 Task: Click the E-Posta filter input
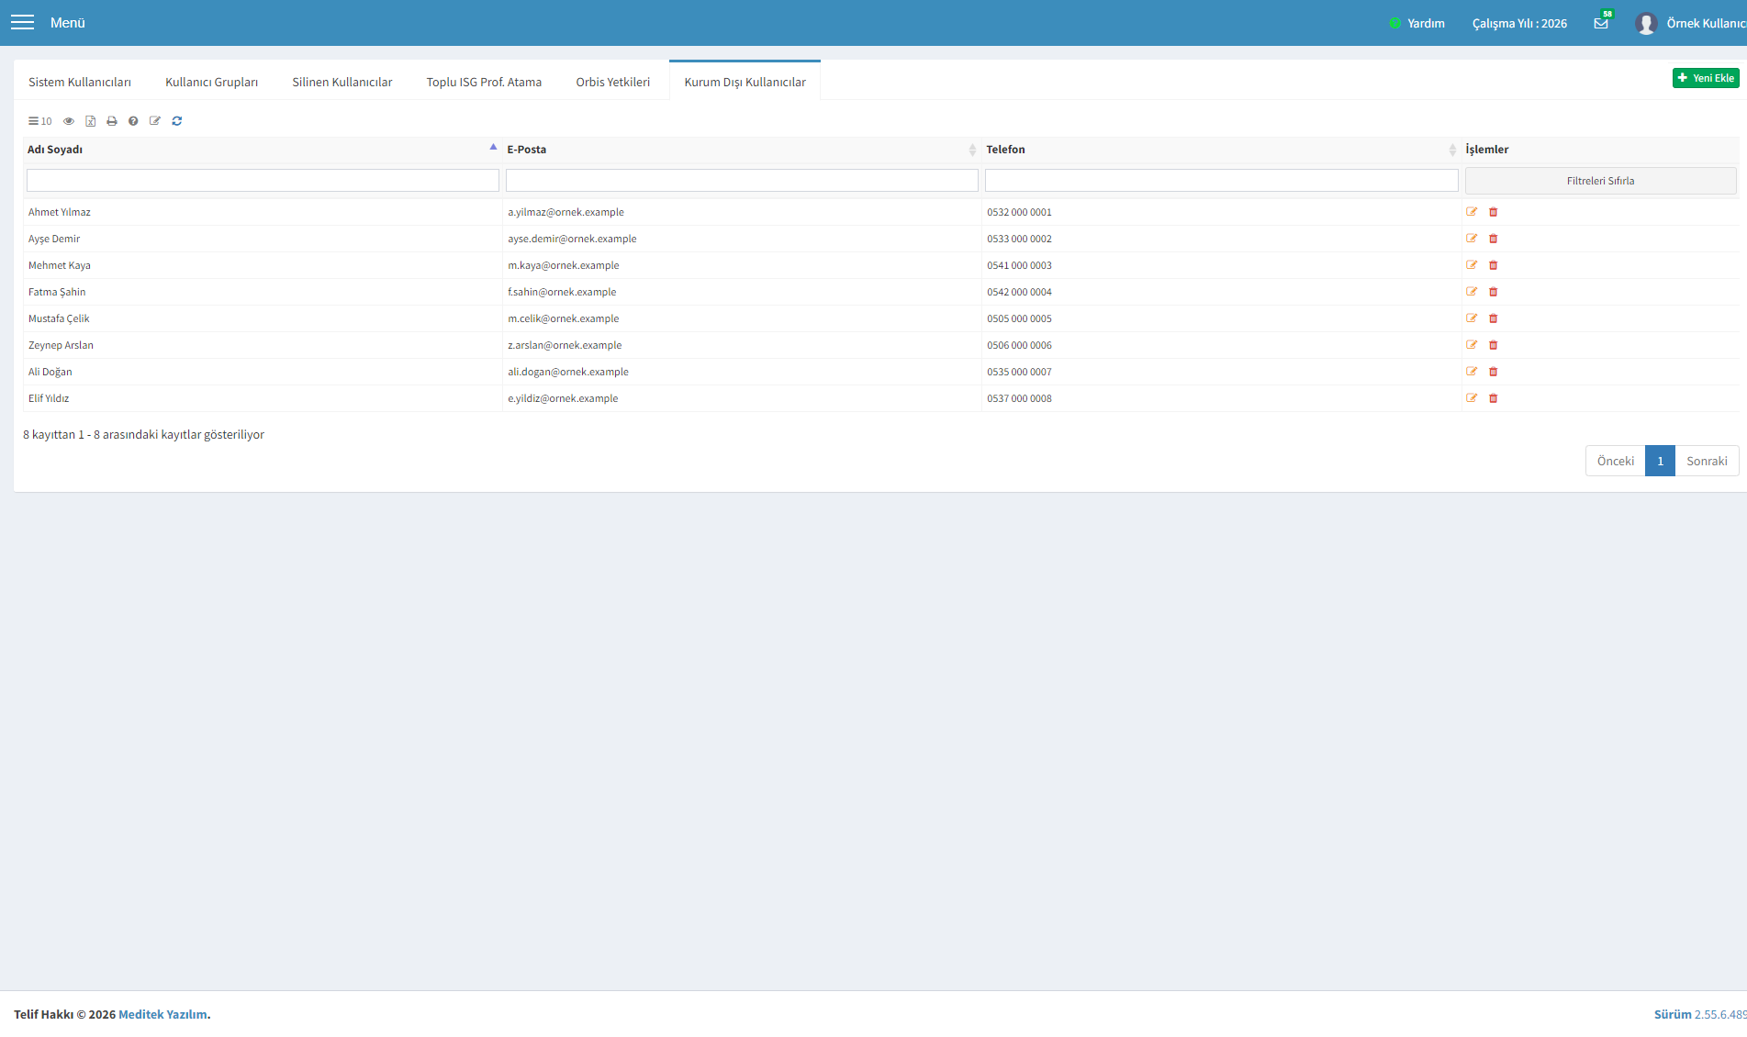pos(742,181)
